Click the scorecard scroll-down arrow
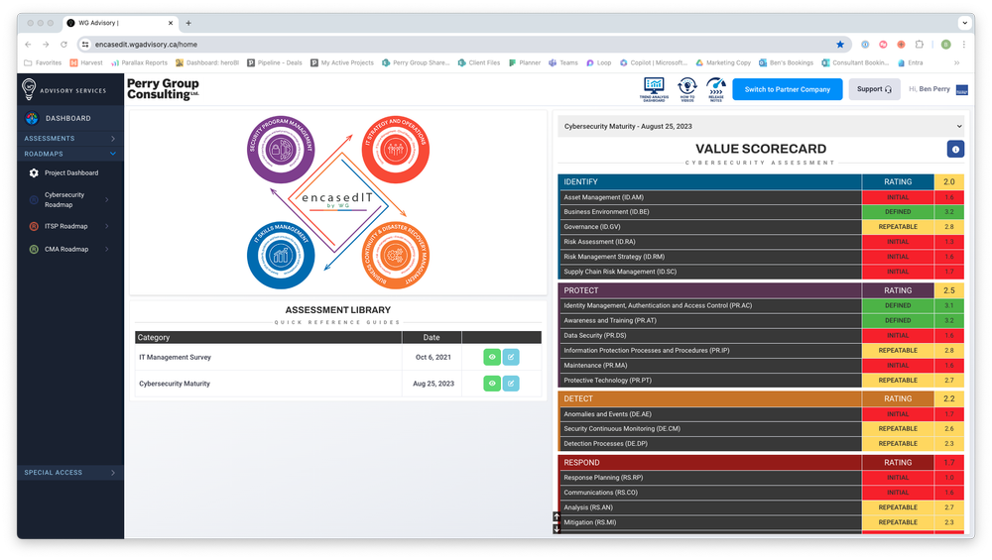The image size is (992, 560). point(557,528)
